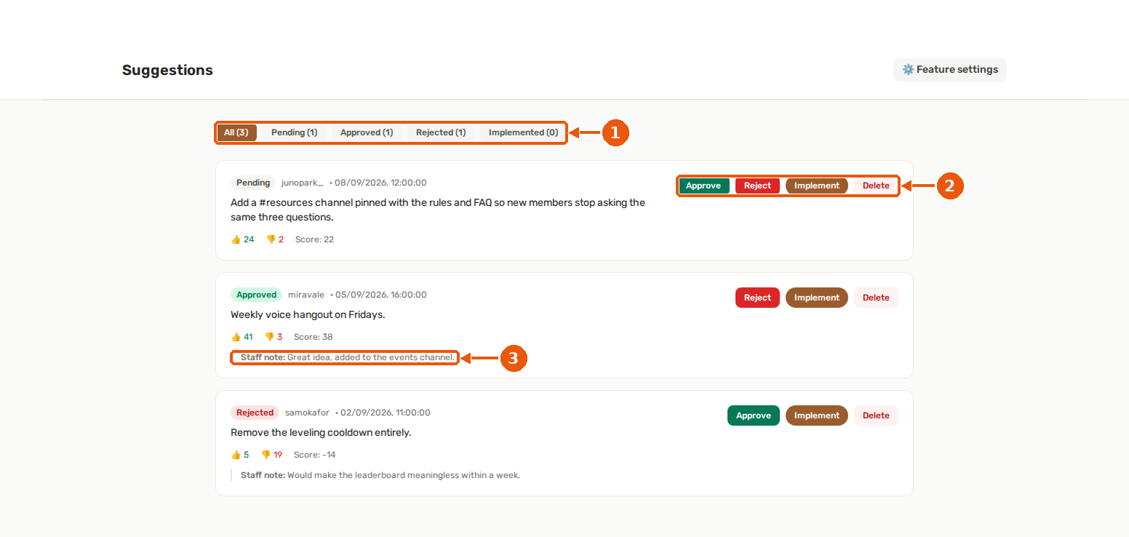Approve the leveling cooldown suggestion

(754, 415)
